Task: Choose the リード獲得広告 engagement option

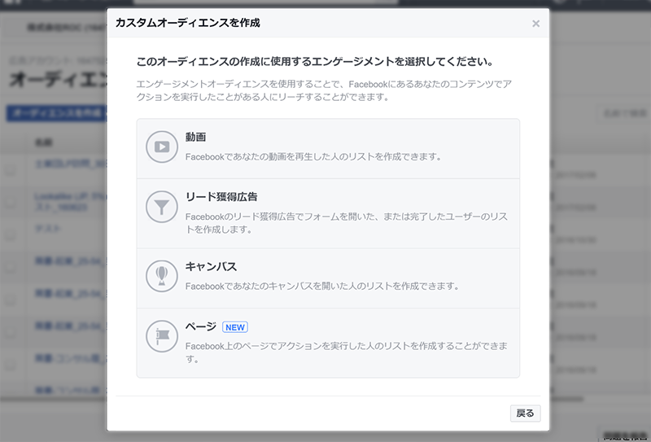Action: (x=328, y=213)
